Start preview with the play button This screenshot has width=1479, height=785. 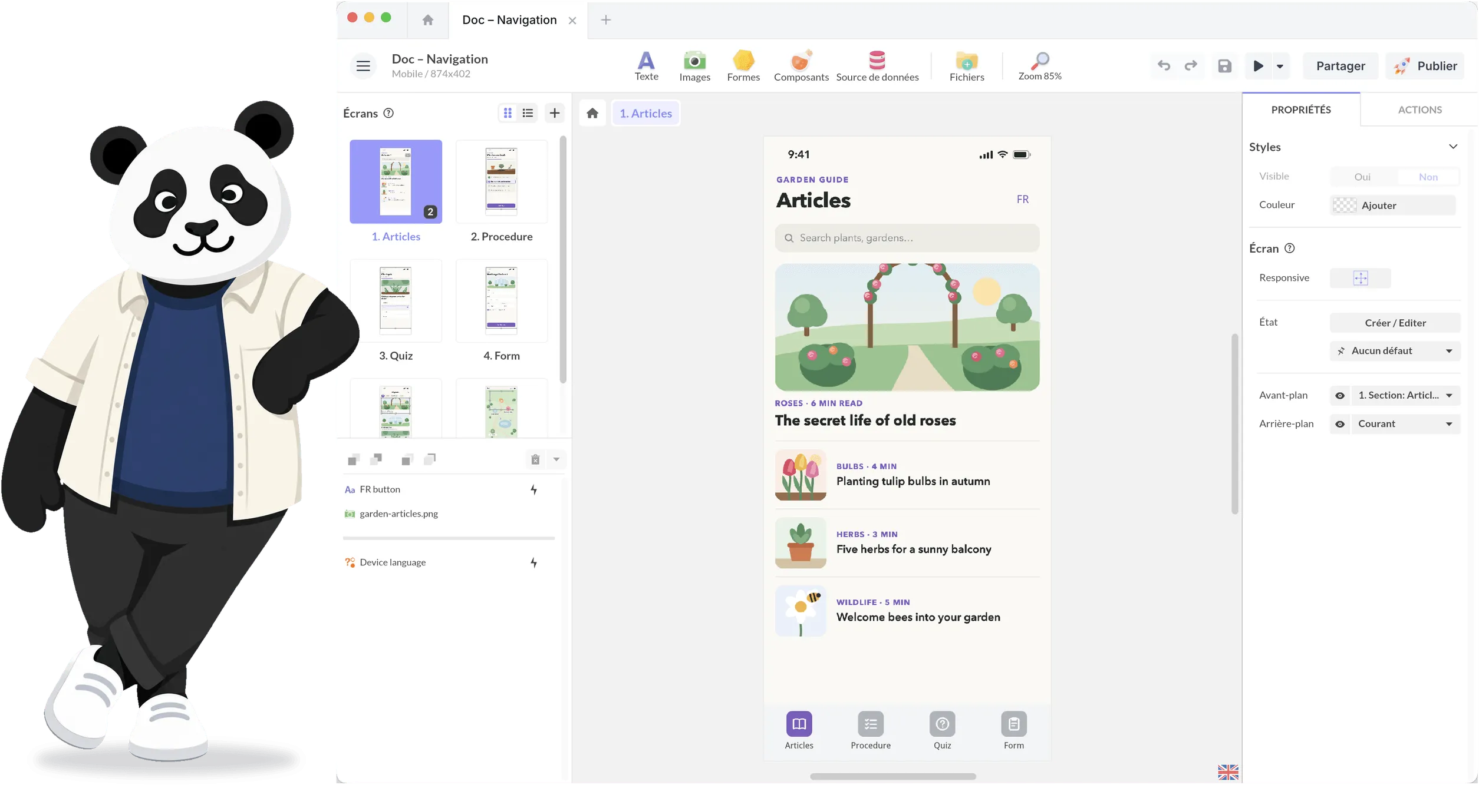[x=1257, y=66]
